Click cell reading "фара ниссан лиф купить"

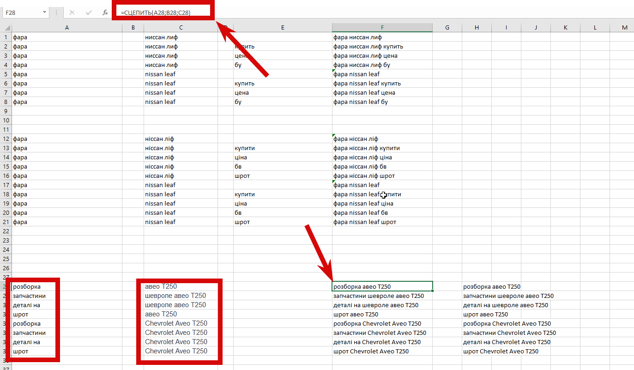[382, 46]
